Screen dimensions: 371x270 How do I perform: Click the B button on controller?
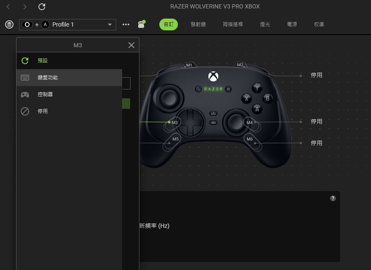[x=267, y=98]
